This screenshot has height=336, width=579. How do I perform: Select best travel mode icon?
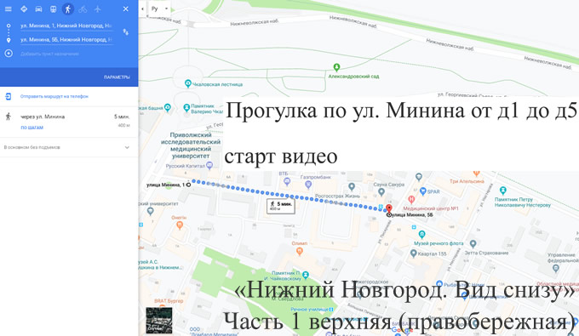(x=24, y=9)
